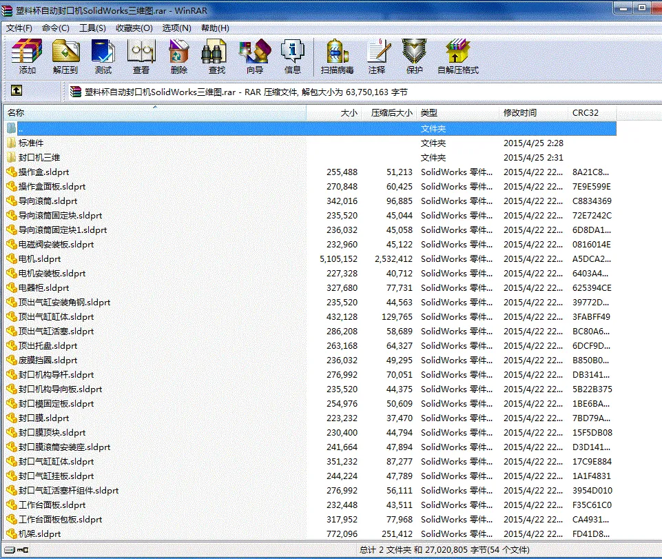Select 工作台面板.sldprt file name
This screenshot has height=559, width=662.
[52, 505]
